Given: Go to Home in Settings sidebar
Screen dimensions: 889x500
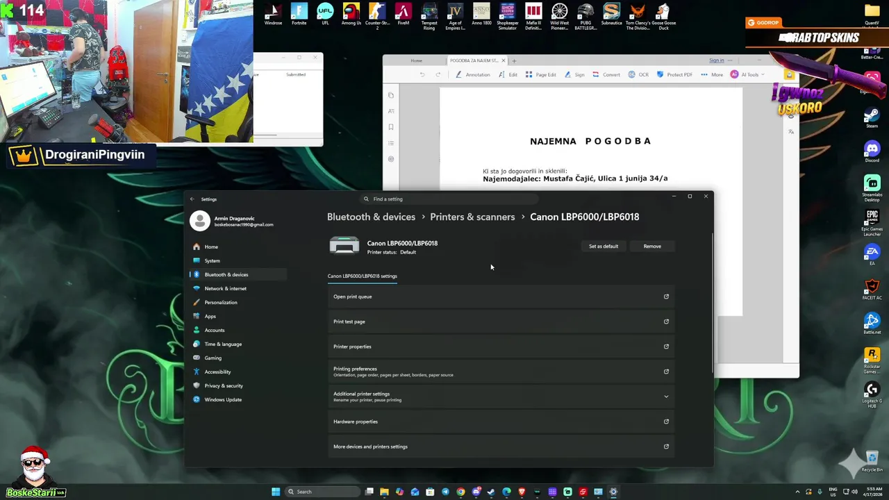Looking at the screenshot, I should [238, 247].
